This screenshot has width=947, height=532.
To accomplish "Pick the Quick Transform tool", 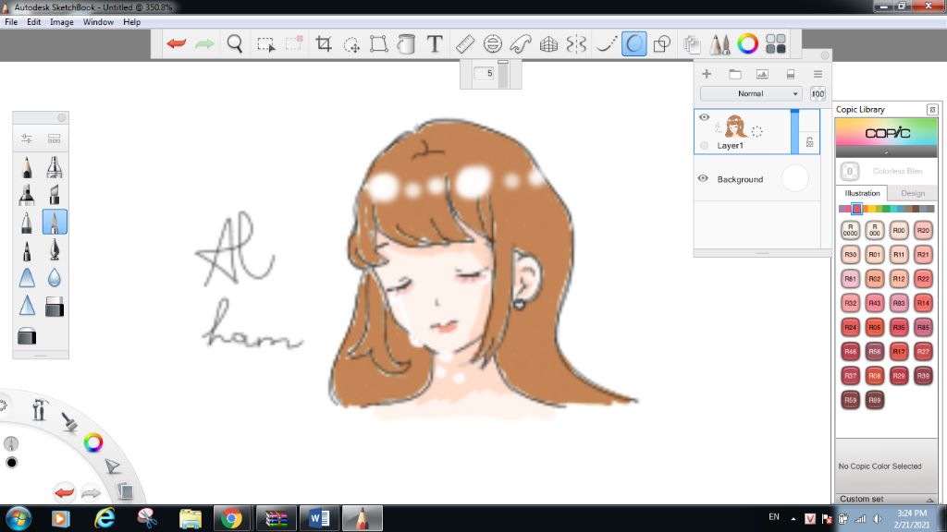I will click(351, 44).
